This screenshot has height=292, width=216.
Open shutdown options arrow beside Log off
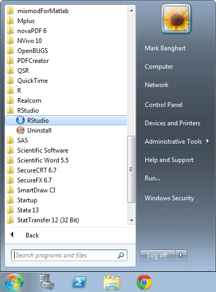pos(181,255)
